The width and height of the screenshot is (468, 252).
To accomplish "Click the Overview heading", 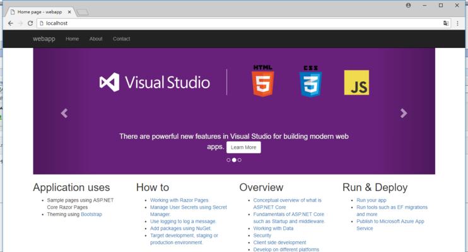I will 261,187.
